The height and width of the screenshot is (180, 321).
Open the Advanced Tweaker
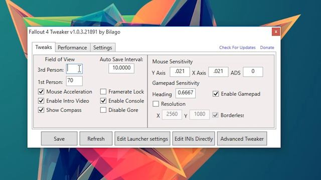(x=242, y=138)
